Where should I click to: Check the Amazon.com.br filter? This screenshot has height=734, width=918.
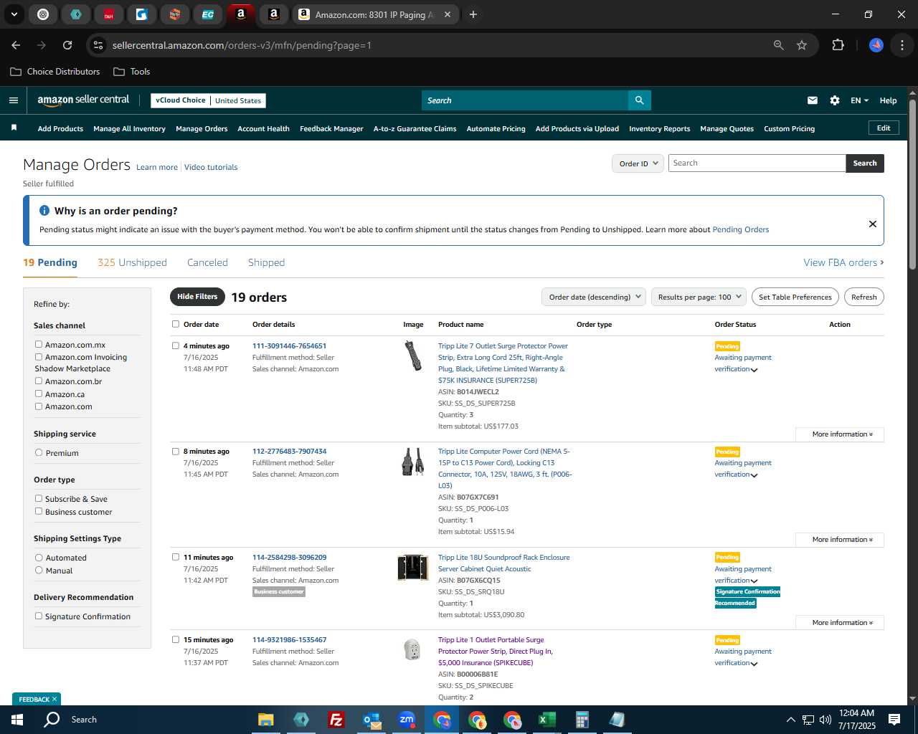tap(39, 381)
